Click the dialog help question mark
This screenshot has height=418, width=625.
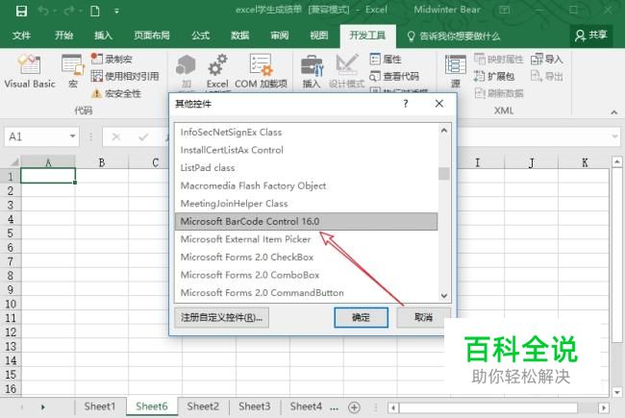406,104
